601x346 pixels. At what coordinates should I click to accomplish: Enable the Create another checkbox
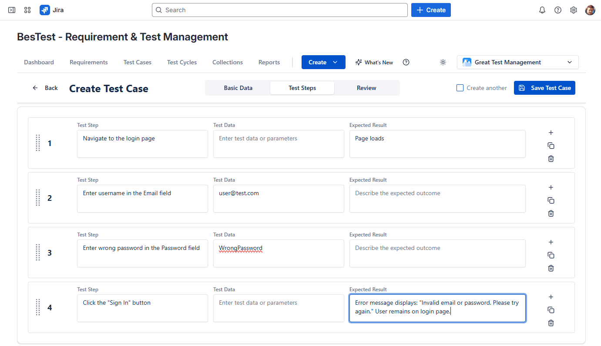[460, 87]
